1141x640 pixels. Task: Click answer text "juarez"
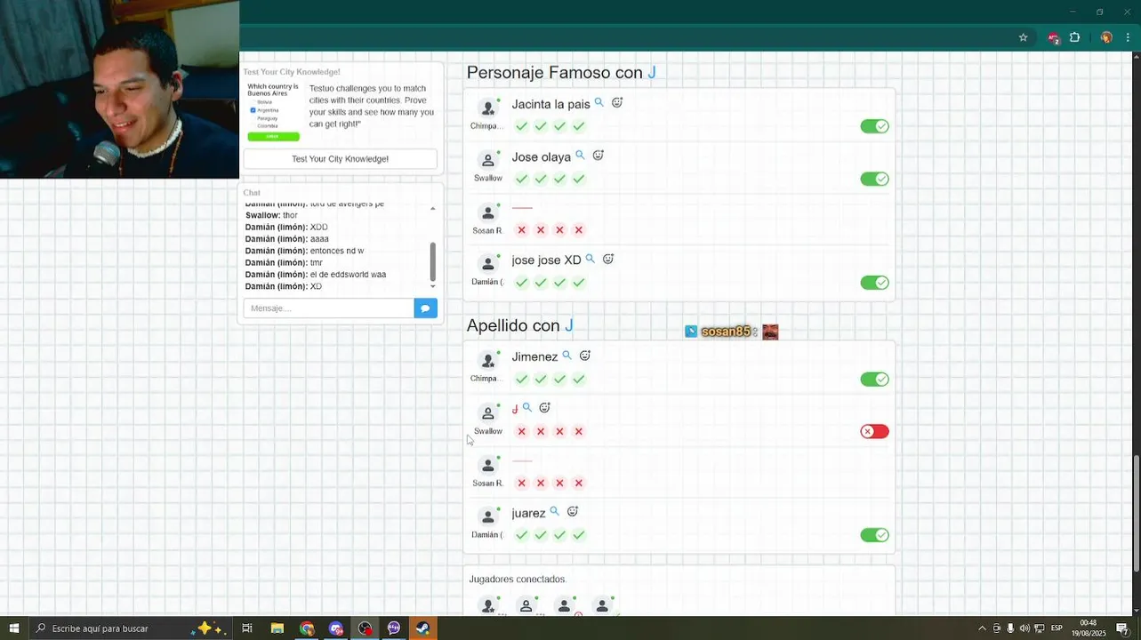pos(528,513)
